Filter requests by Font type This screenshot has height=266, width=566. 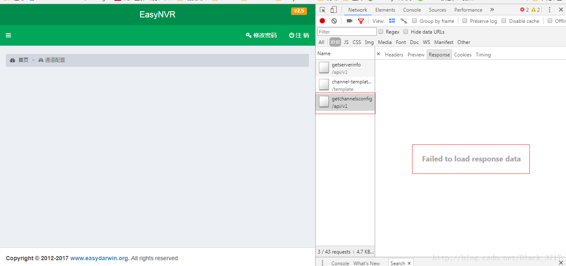pos(401,42)
